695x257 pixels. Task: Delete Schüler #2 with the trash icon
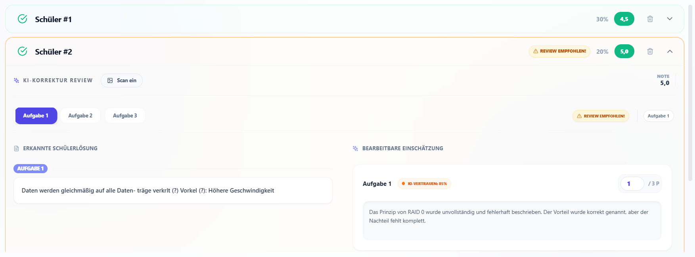click(650, 51)
